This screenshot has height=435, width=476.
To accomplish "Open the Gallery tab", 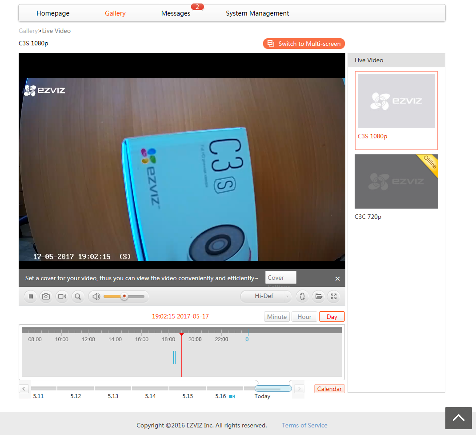I will [x=115, y=13].
